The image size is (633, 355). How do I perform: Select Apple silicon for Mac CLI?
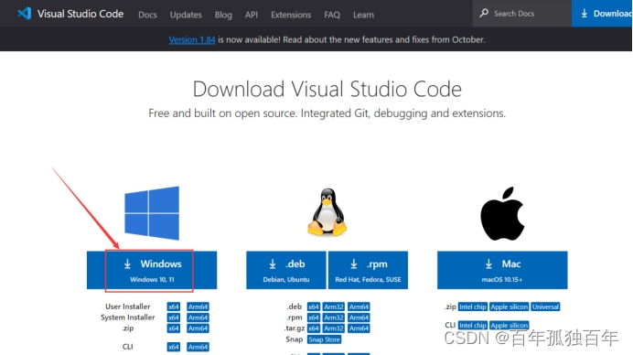coord(510,325)
